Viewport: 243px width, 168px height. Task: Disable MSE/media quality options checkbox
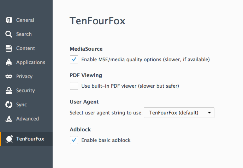[x=74, y=60]
